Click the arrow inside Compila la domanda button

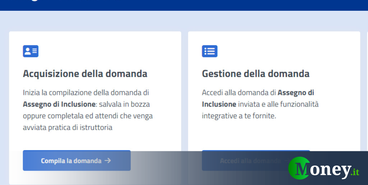[108, 161]
